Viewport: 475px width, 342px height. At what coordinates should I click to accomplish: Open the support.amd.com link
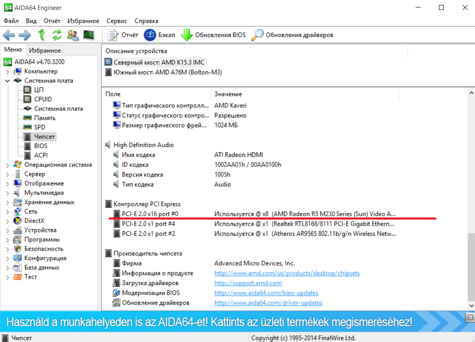click(x=248, y=283)
